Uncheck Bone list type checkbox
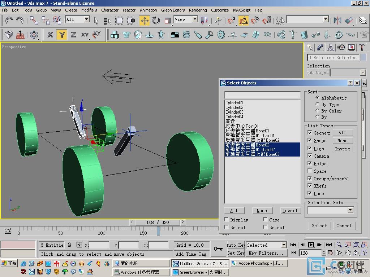 [310, 193]
